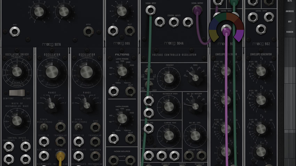Tap the Low Pass filter OUT jack
Viewport: 296px width, 166px height.
(x=130, y=91)
